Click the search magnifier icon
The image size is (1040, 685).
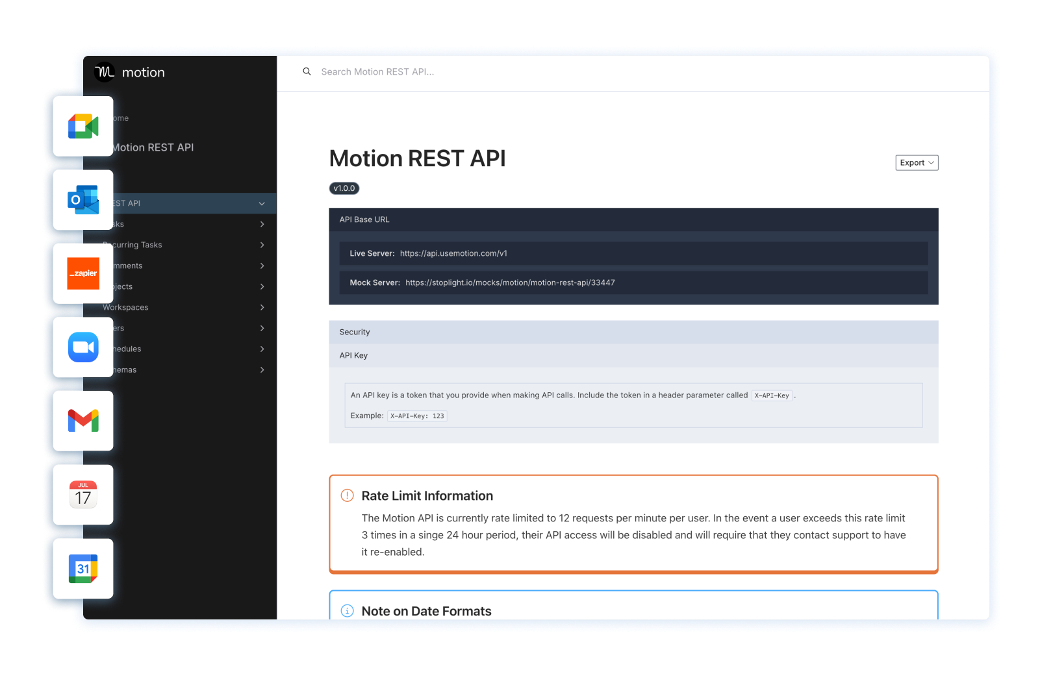point(307,71)
